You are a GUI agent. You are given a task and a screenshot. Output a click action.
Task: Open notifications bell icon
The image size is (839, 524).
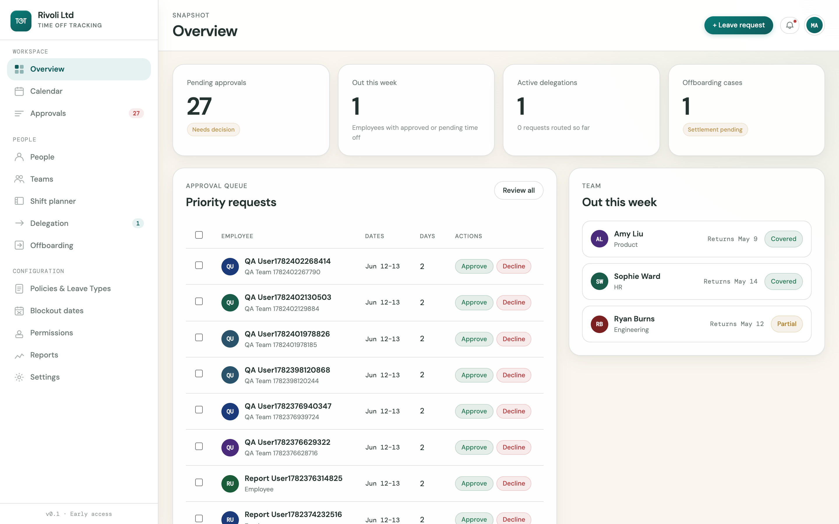point(789,25)
